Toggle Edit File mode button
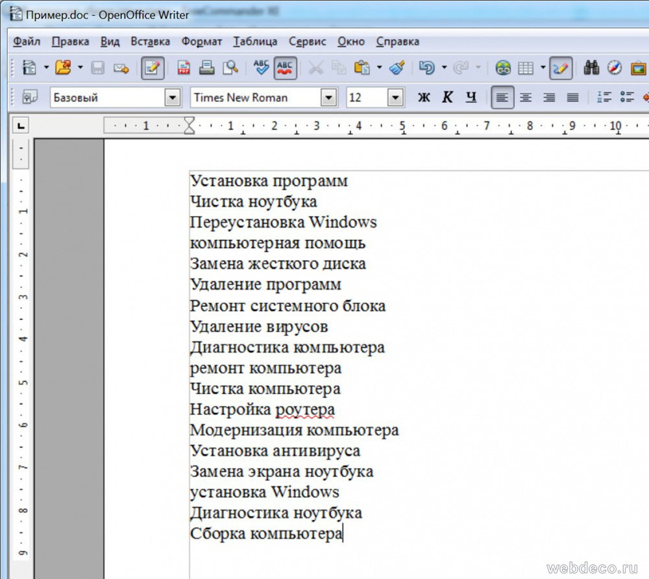The width and height of the screenshot is (649, 579). (153, 67)
